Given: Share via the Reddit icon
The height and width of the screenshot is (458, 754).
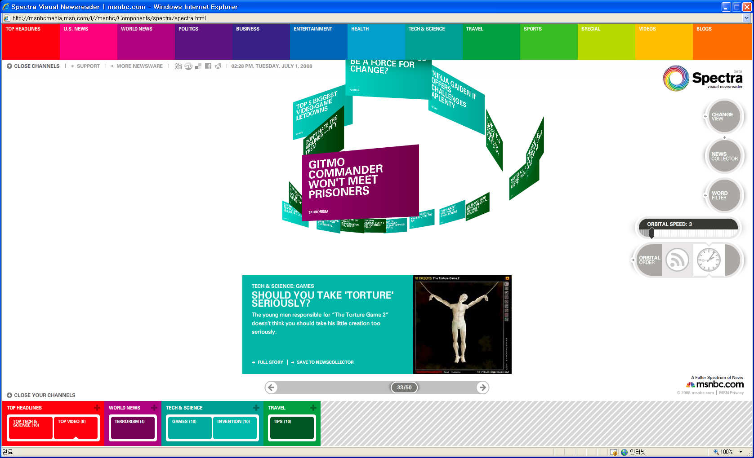Looking at the screenshot, I should 218,66.
